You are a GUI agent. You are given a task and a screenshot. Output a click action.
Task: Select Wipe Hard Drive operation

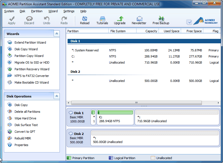click(x=25, y=118)
